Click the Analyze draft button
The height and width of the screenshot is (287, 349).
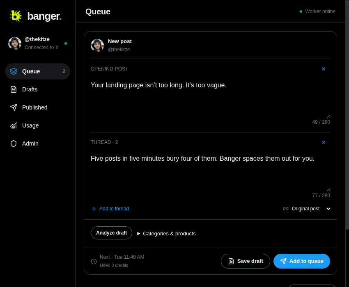(x=112, y=233)
